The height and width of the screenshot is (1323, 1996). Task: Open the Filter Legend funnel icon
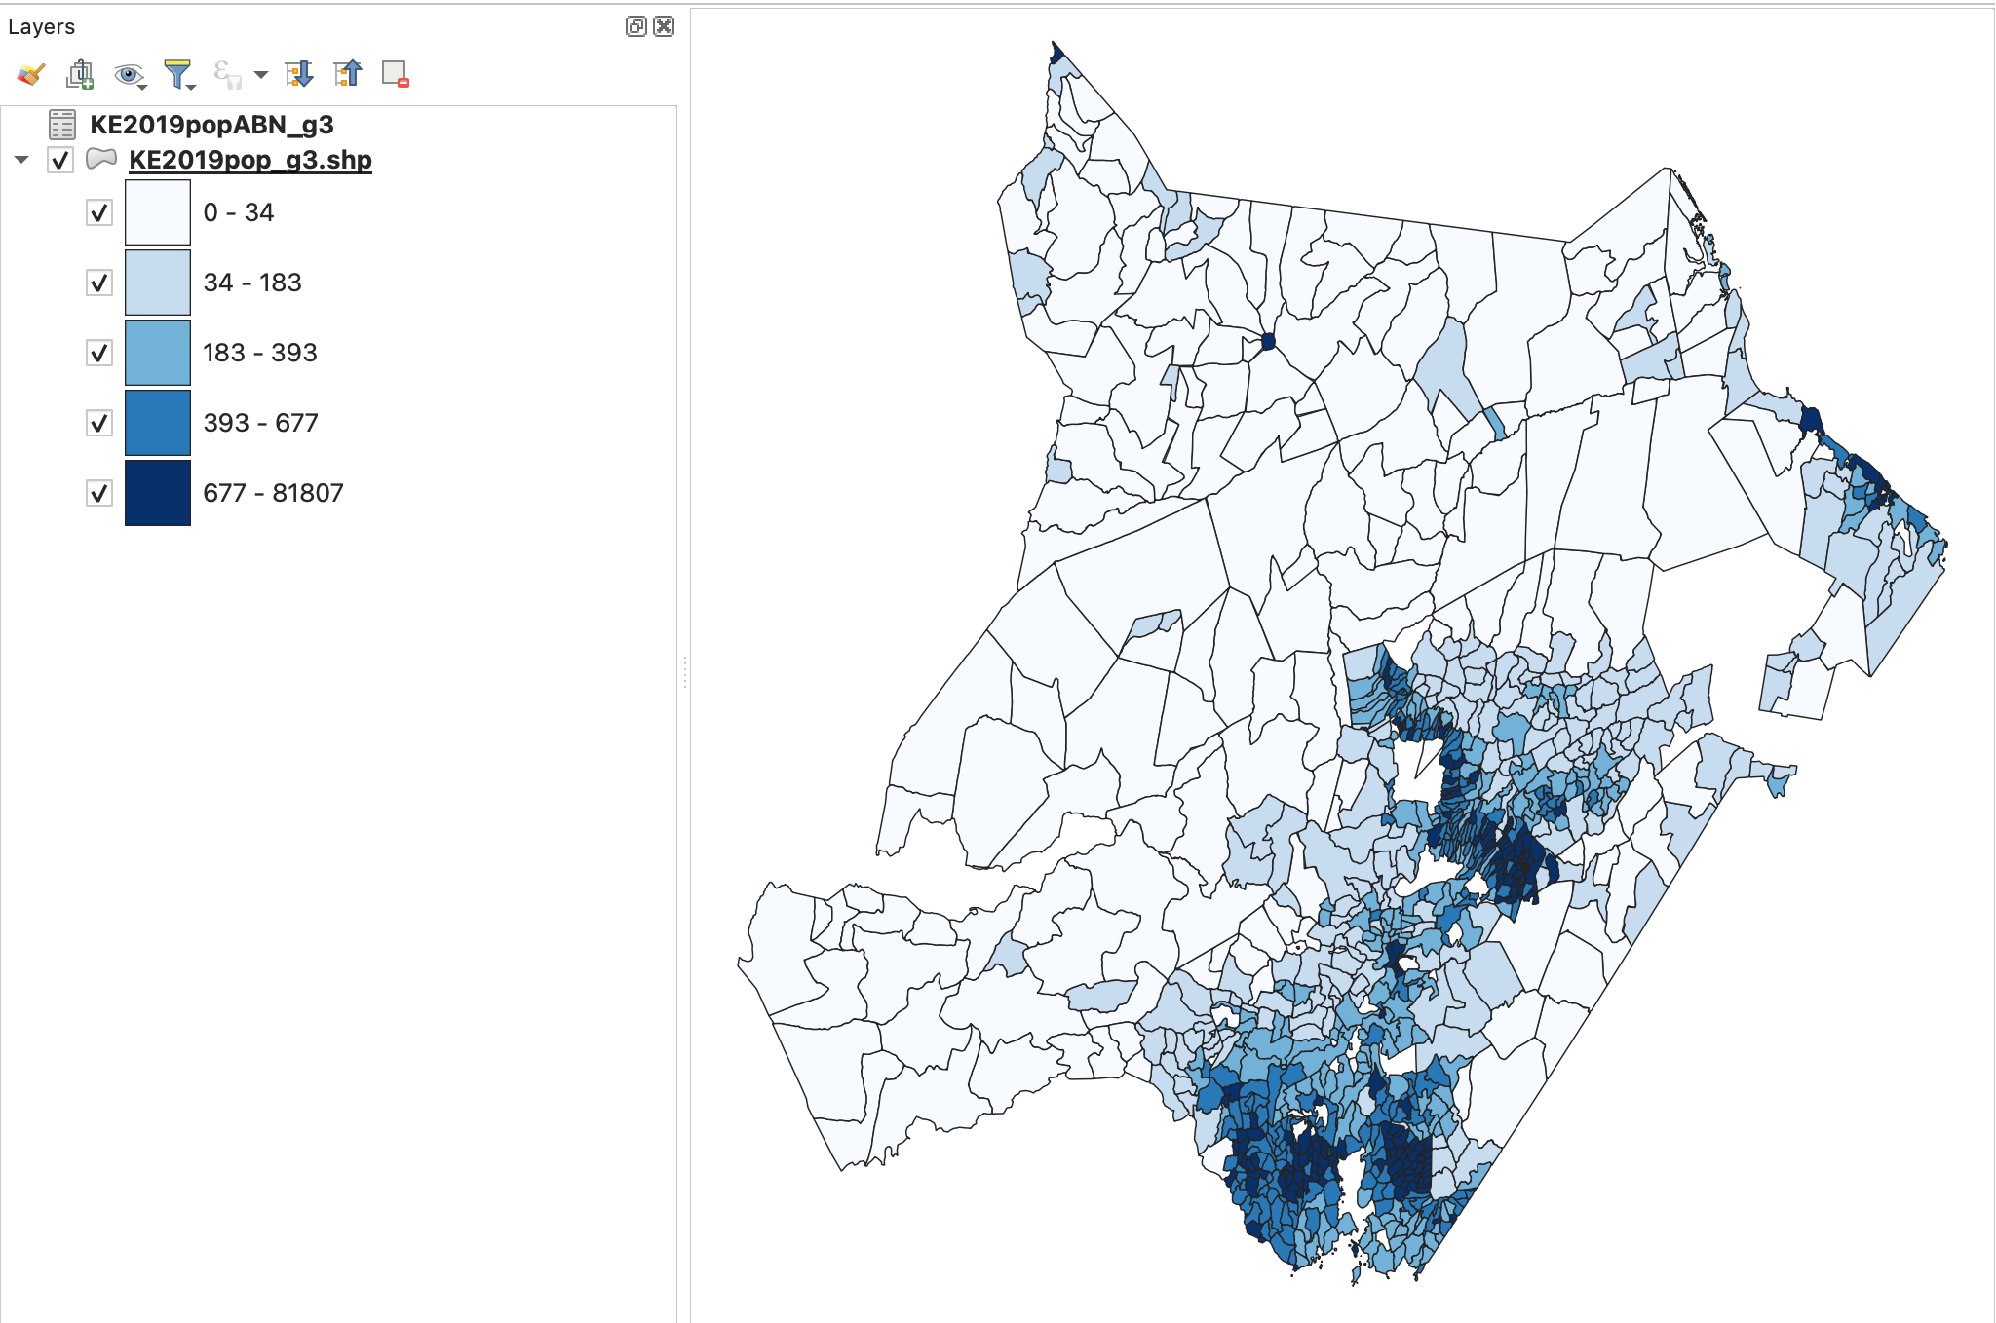(x=179, y=74)
